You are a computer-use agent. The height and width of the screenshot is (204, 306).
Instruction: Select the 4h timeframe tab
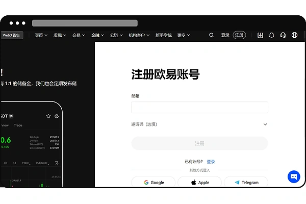(5, 163)
